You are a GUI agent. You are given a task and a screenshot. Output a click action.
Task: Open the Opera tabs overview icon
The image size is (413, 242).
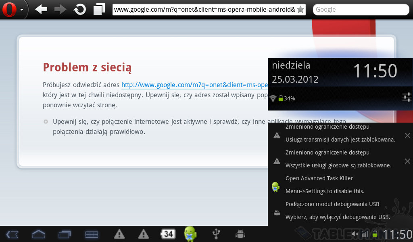coord(99,9)
